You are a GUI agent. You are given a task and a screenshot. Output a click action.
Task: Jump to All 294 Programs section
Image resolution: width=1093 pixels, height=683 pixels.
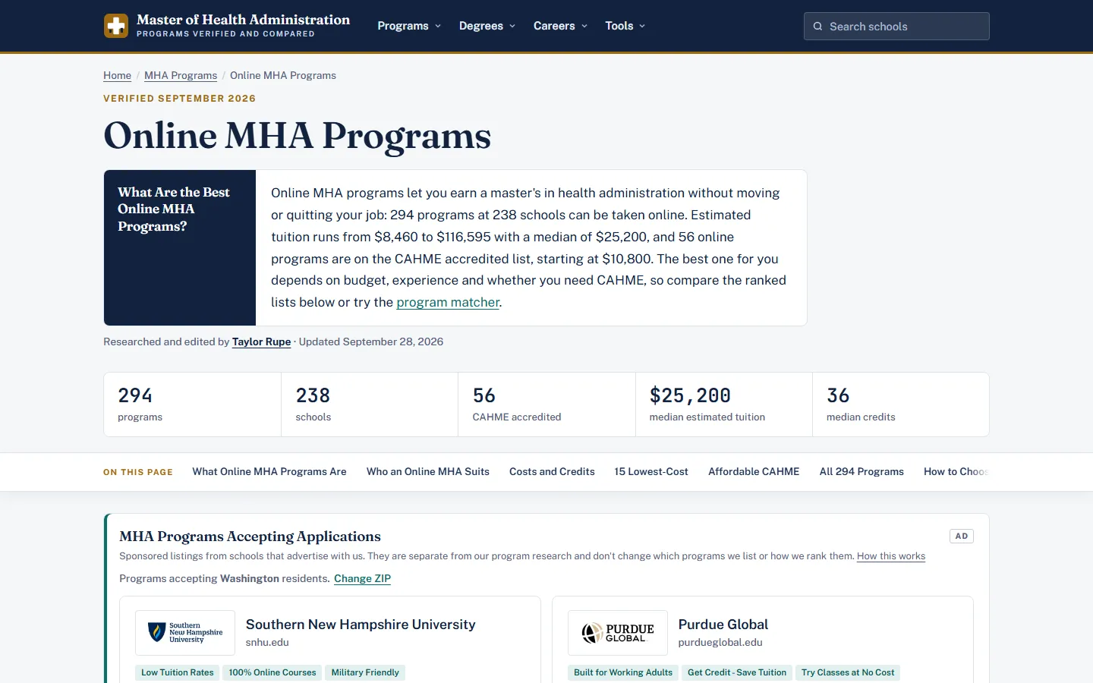click(861, 471)
